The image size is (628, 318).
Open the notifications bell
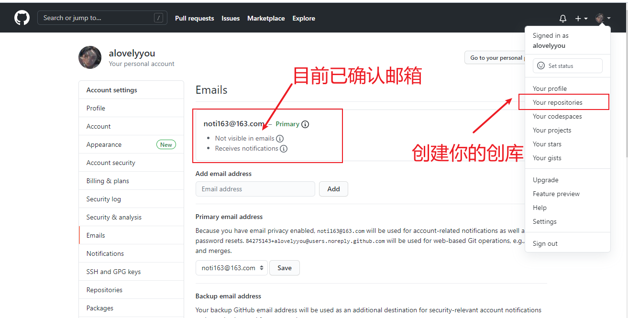click(563, 19)
